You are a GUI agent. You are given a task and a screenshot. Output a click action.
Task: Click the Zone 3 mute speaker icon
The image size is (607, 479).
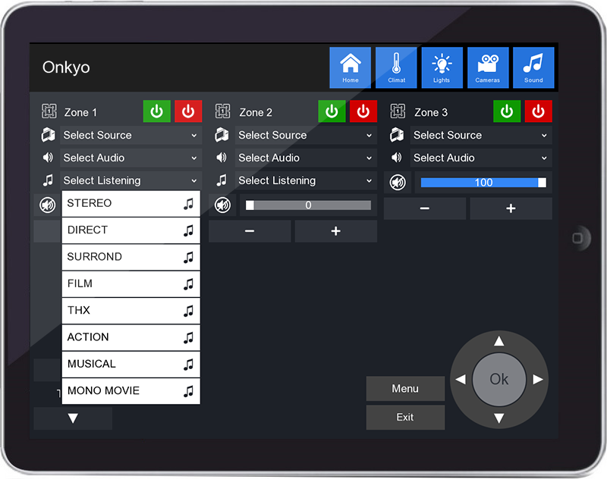click(398, 182)
